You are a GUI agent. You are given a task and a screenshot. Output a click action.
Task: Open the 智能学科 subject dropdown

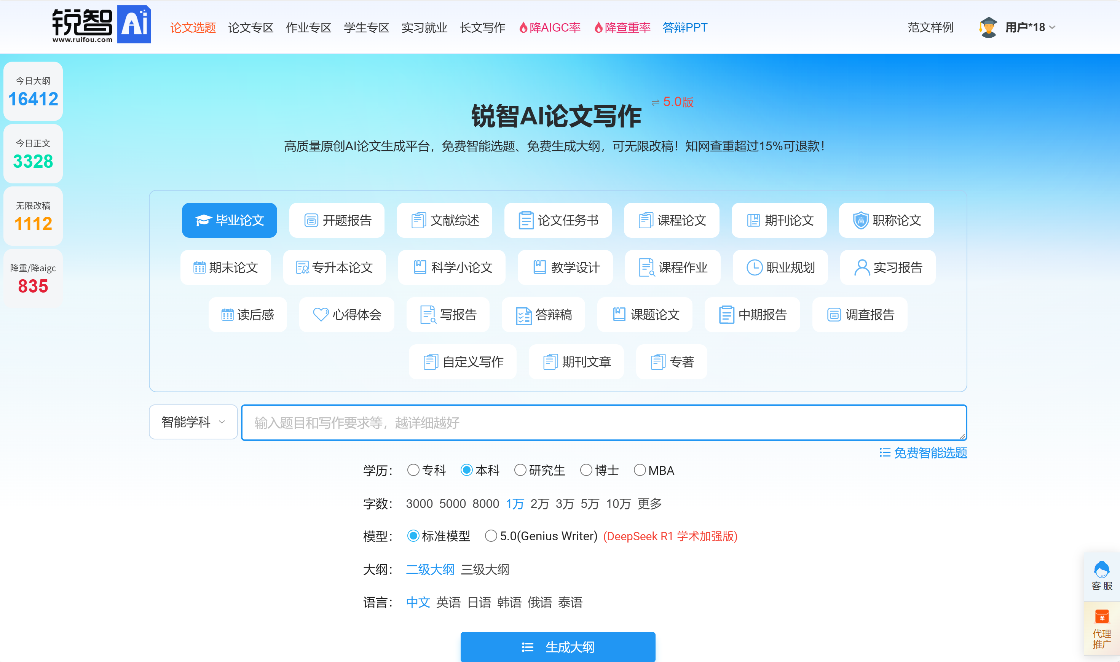(x=193, y=422)
